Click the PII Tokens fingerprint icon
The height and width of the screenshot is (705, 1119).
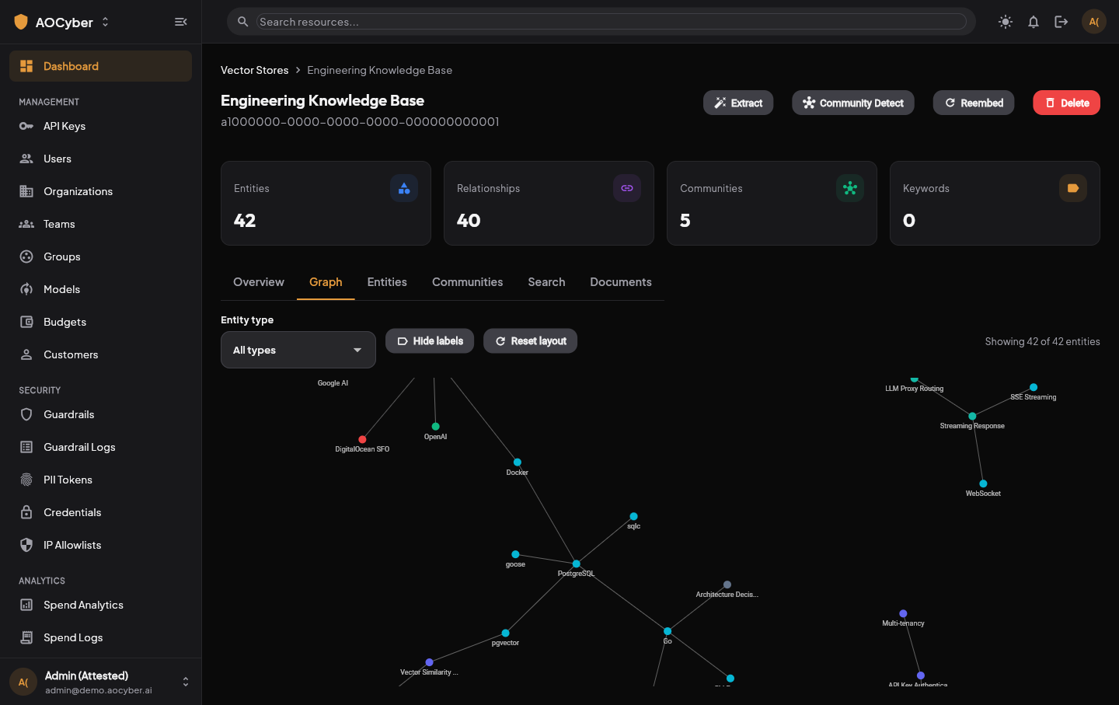(x=26, y=480)
